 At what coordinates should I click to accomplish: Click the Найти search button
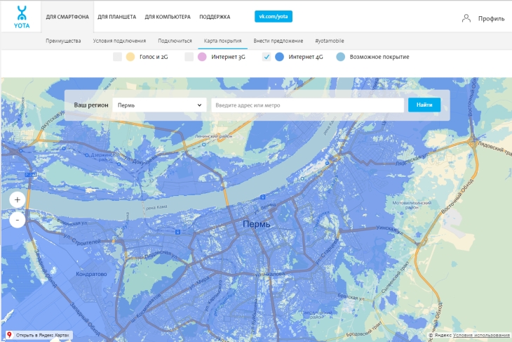click(424, 105)
